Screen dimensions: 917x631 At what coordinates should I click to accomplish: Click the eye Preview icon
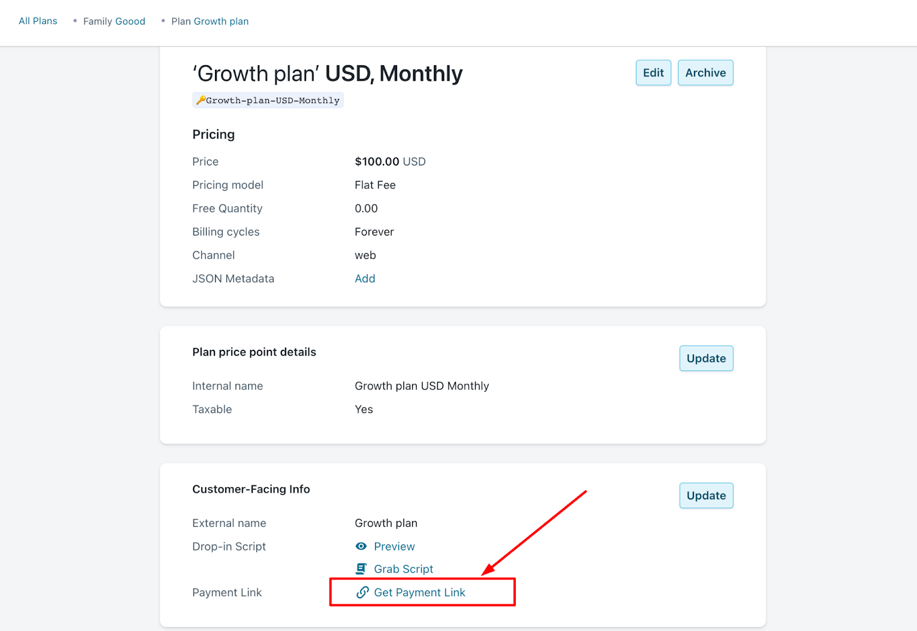[361, 546]
